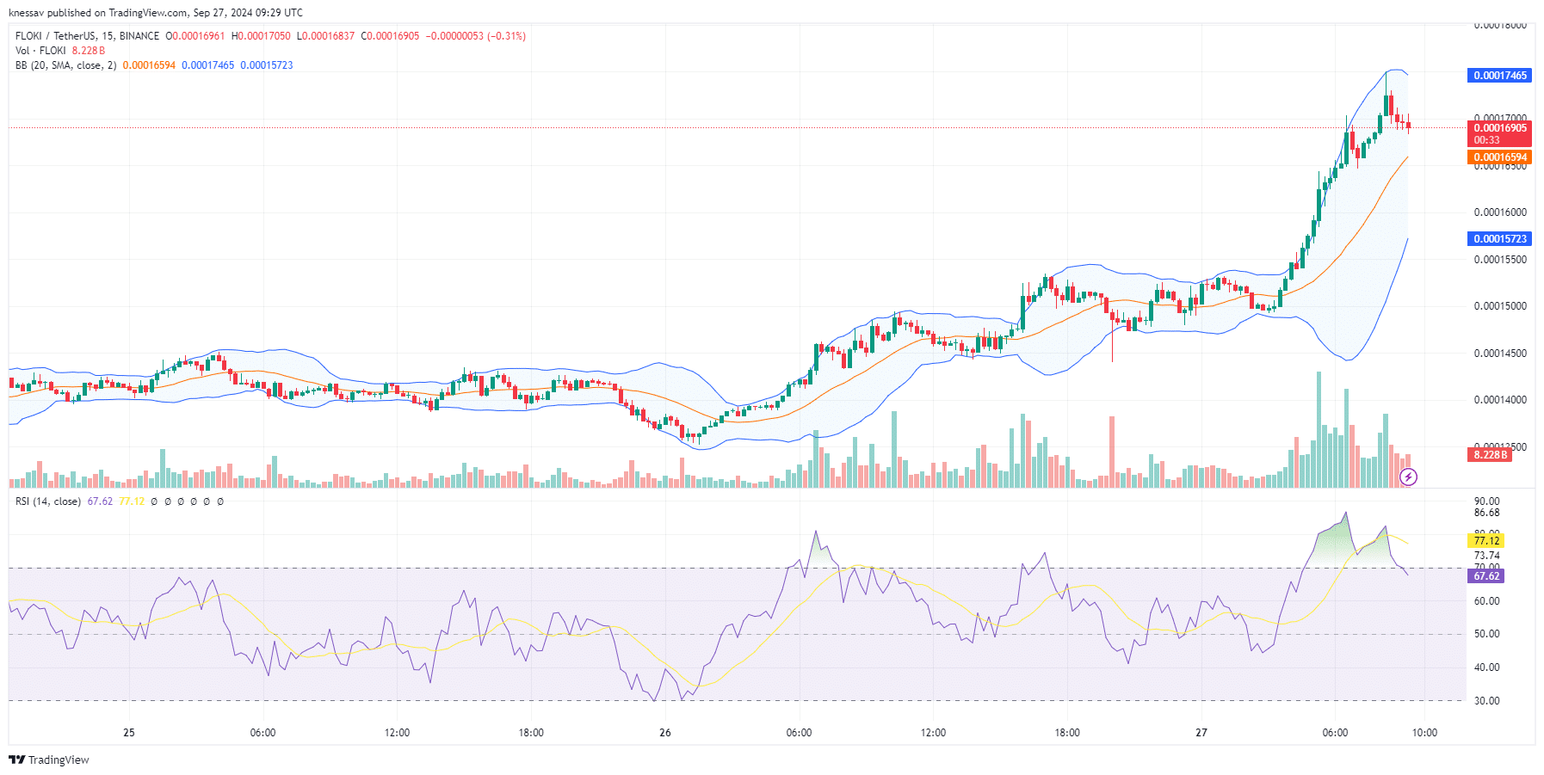Click the BB lower value 0.00015723 in legend
1544x775 pixels.
[x=267, y=65]
